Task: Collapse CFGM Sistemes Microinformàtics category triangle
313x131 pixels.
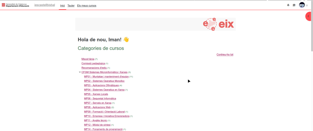Action: [80, 72]
